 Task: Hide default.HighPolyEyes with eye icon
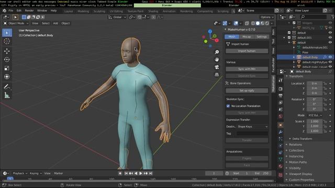click(x=330, y=62)
